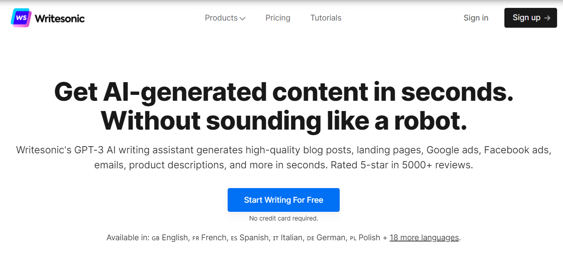Open the 18 more languages link
The height and width of the screenshot is (260, 563).
click(x=424, y=237)
